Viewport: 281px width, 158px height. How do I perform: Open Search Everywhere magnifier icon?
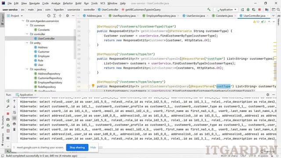pos(278,10)
